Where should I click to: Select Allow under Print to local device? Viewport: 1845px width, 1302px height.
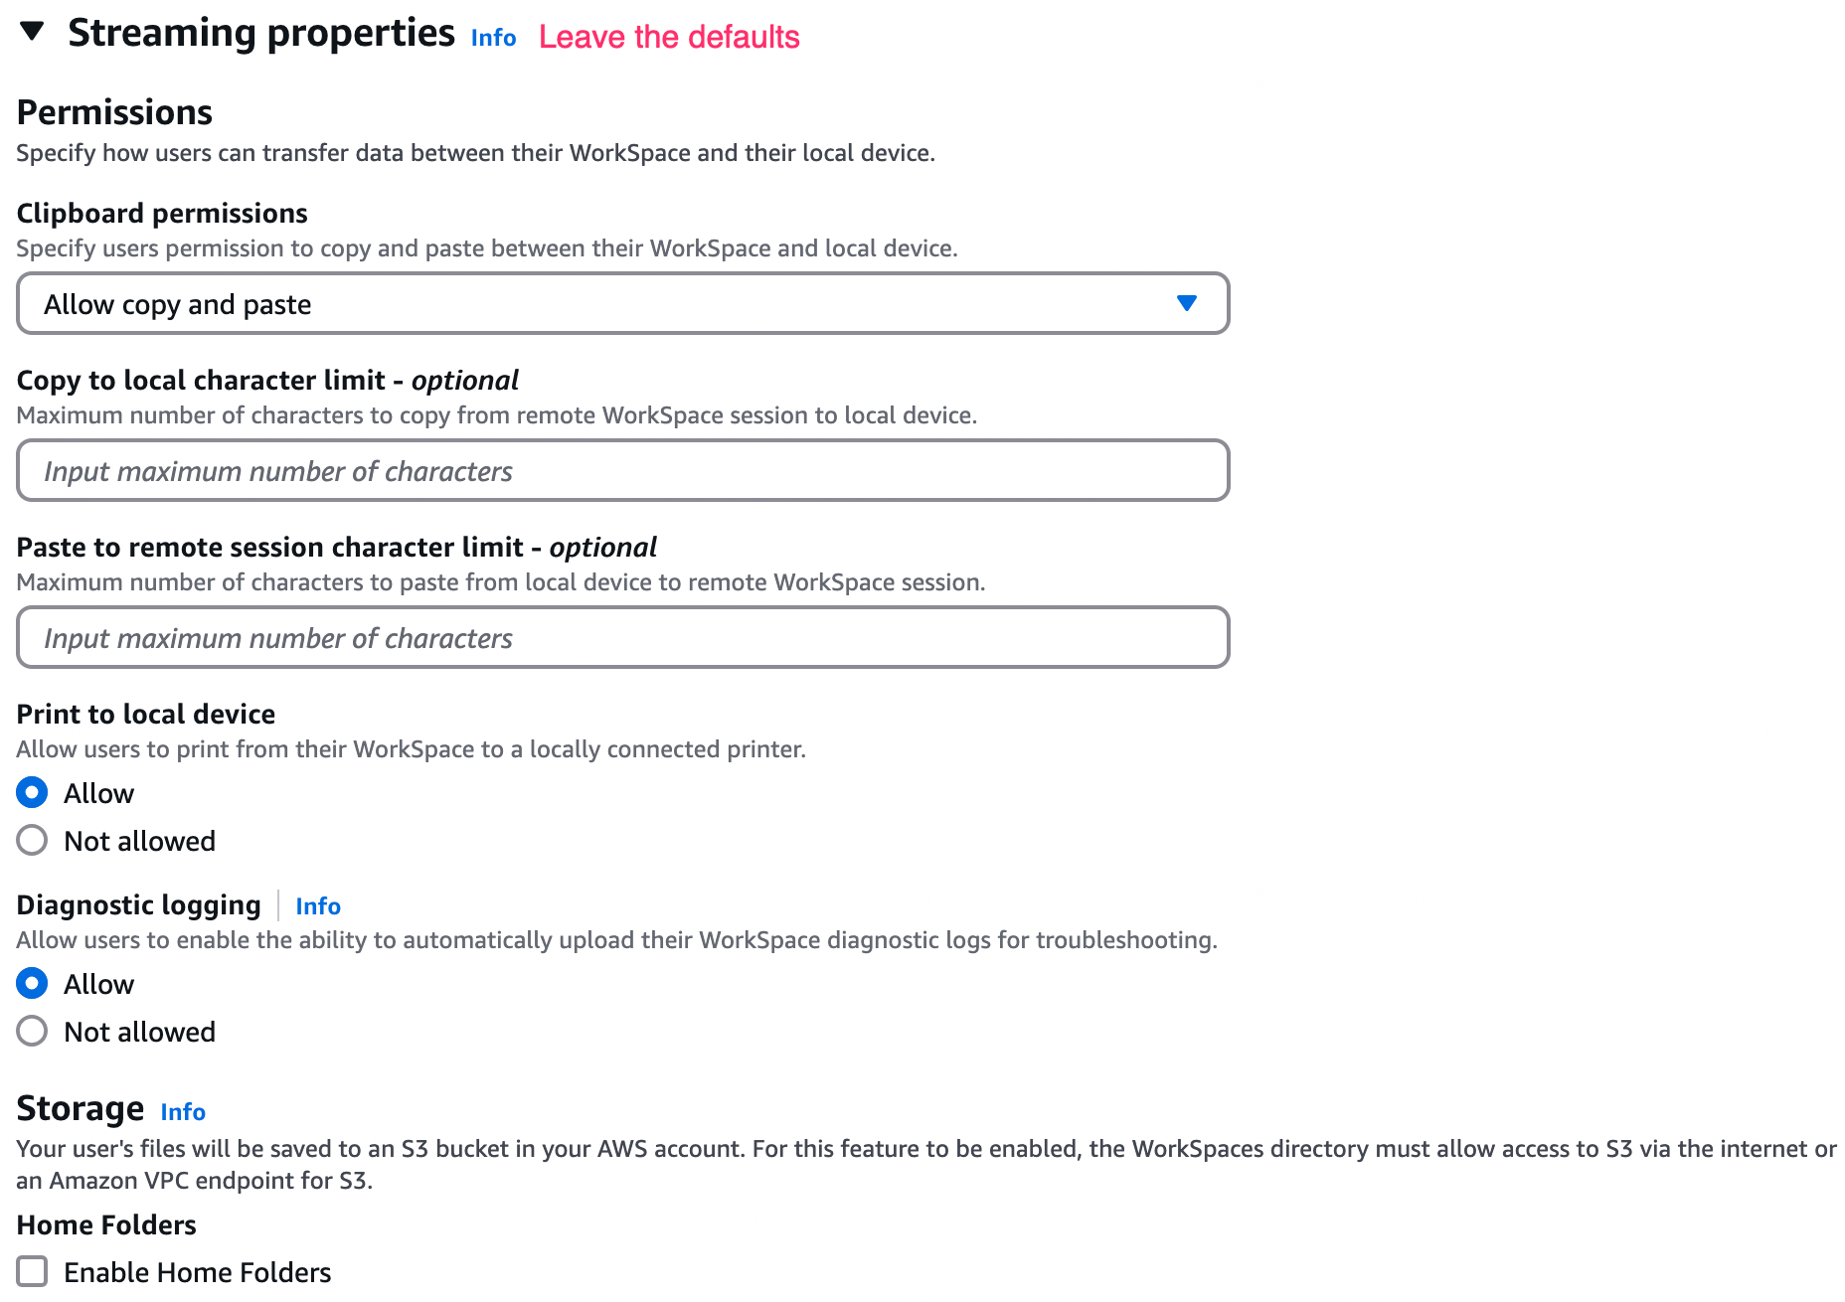point(32,792)
